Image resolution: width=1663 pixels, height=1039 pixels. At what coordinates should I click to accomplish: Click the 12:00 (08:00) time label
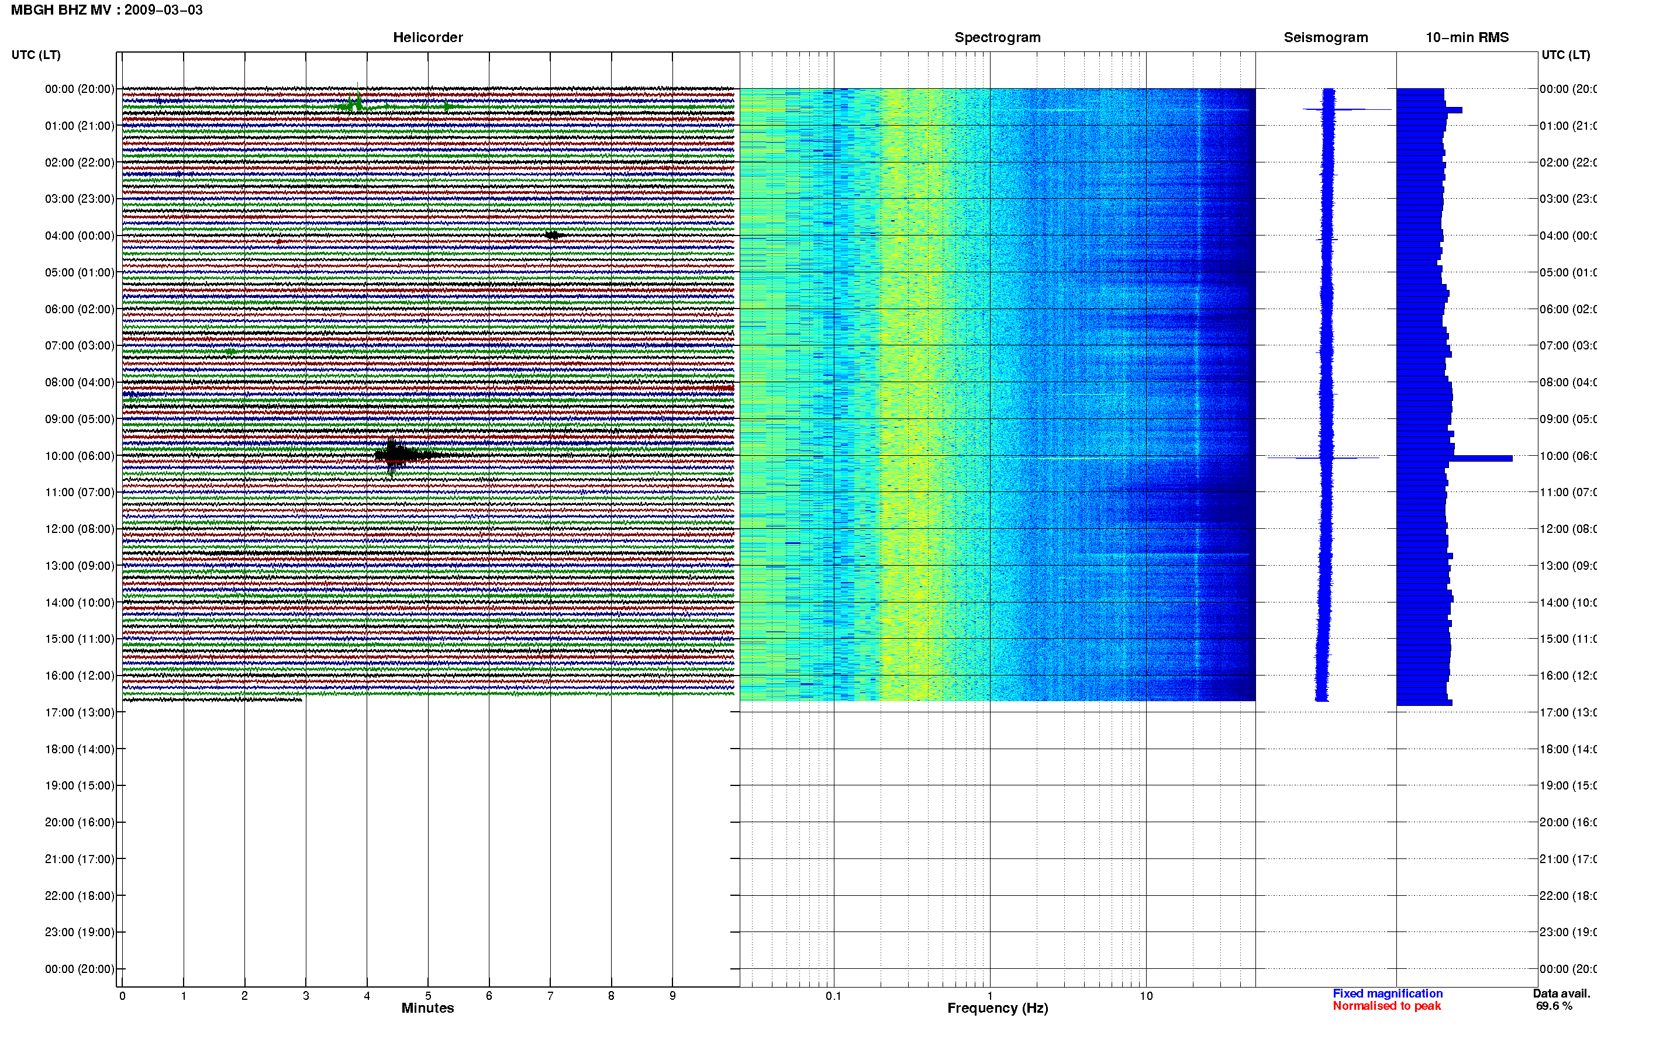80,529
